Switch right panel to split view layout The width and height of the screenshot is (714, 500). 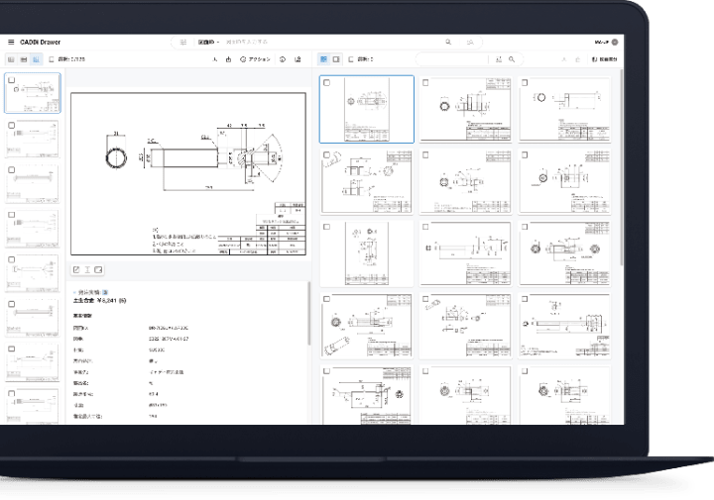pyautogui.click(x=337, y=59)
